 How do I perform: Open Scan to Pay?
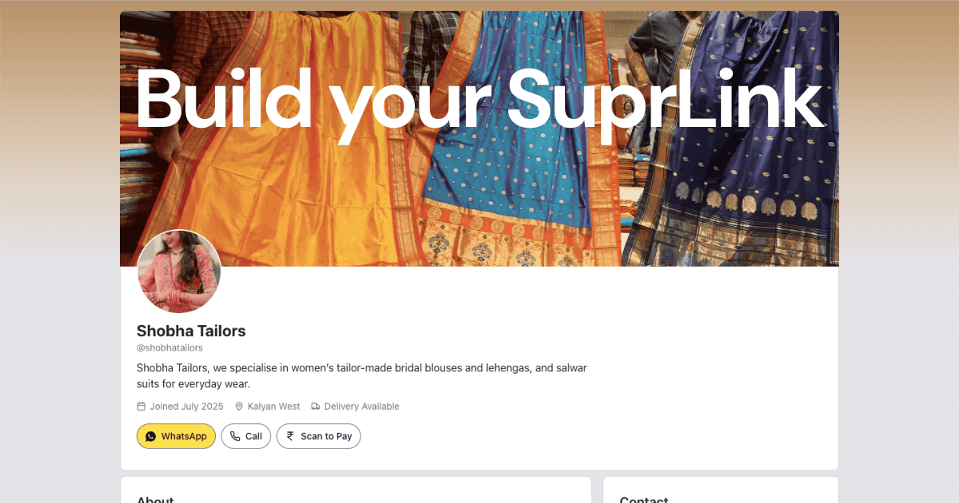point(318,436)
